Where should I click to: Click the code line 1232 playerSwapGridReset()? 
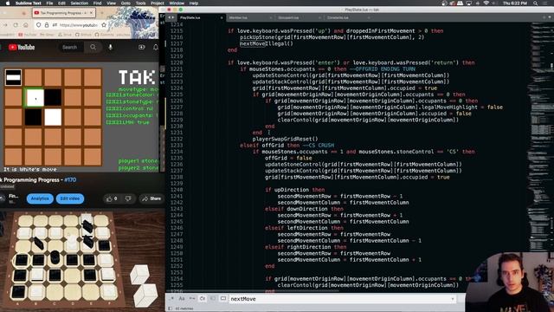[285, 139]
